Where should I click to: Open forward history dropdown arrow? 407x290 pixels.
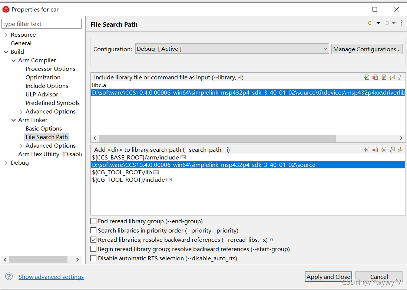point(394,23)
